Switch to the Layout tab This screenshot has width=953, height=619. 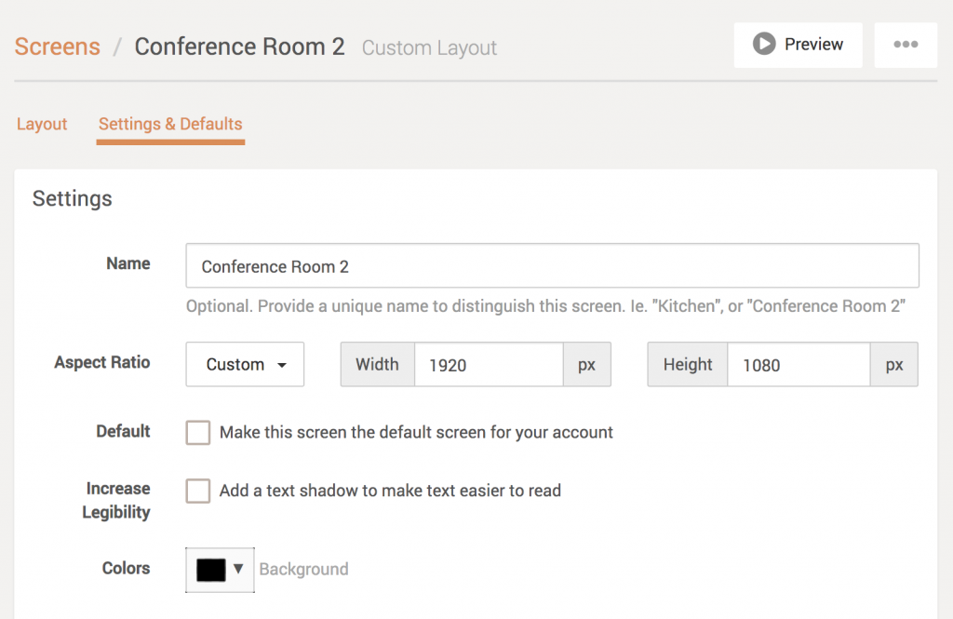click(42, 124)
